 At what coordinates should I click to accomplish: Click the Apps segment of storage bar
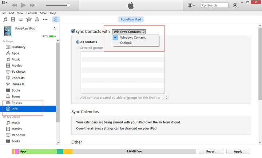point(38,151)
